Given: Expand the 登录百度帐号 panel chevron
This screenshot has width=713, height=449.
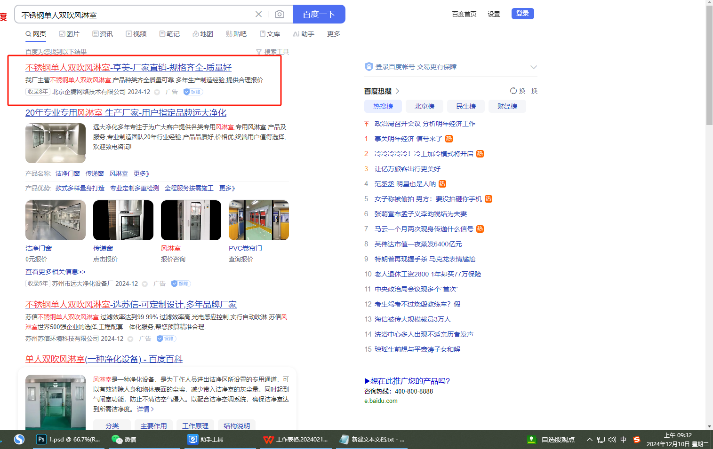Looking at the screenshot, I should pyautogui.click(x=533, y=67).
